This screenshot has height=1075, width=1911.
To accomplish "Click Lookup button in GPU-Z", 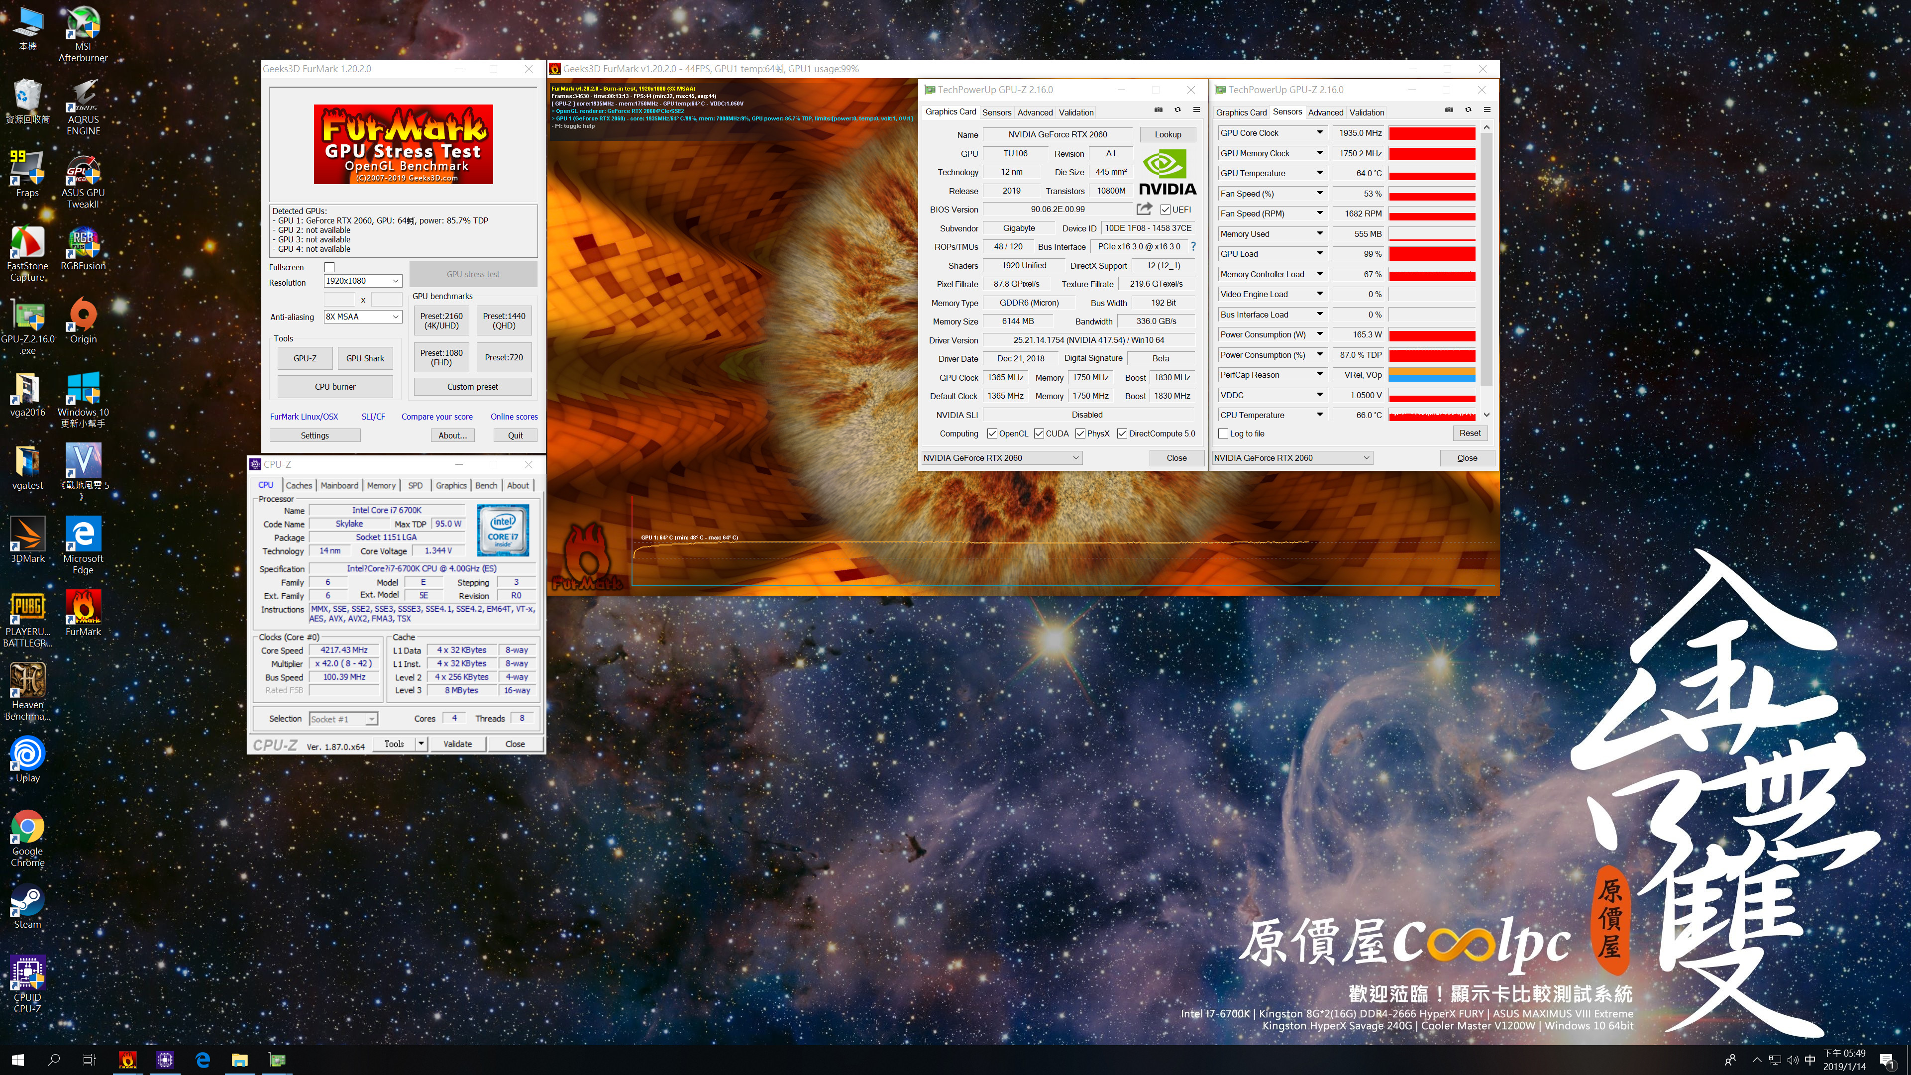I will (1167, 134).
